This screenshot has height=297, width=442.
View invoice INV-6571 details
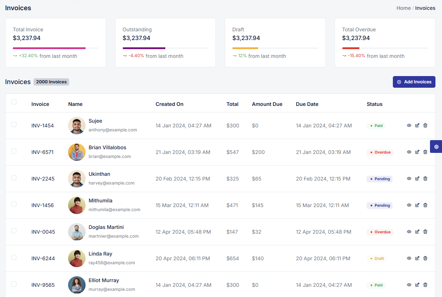point(409,152)
